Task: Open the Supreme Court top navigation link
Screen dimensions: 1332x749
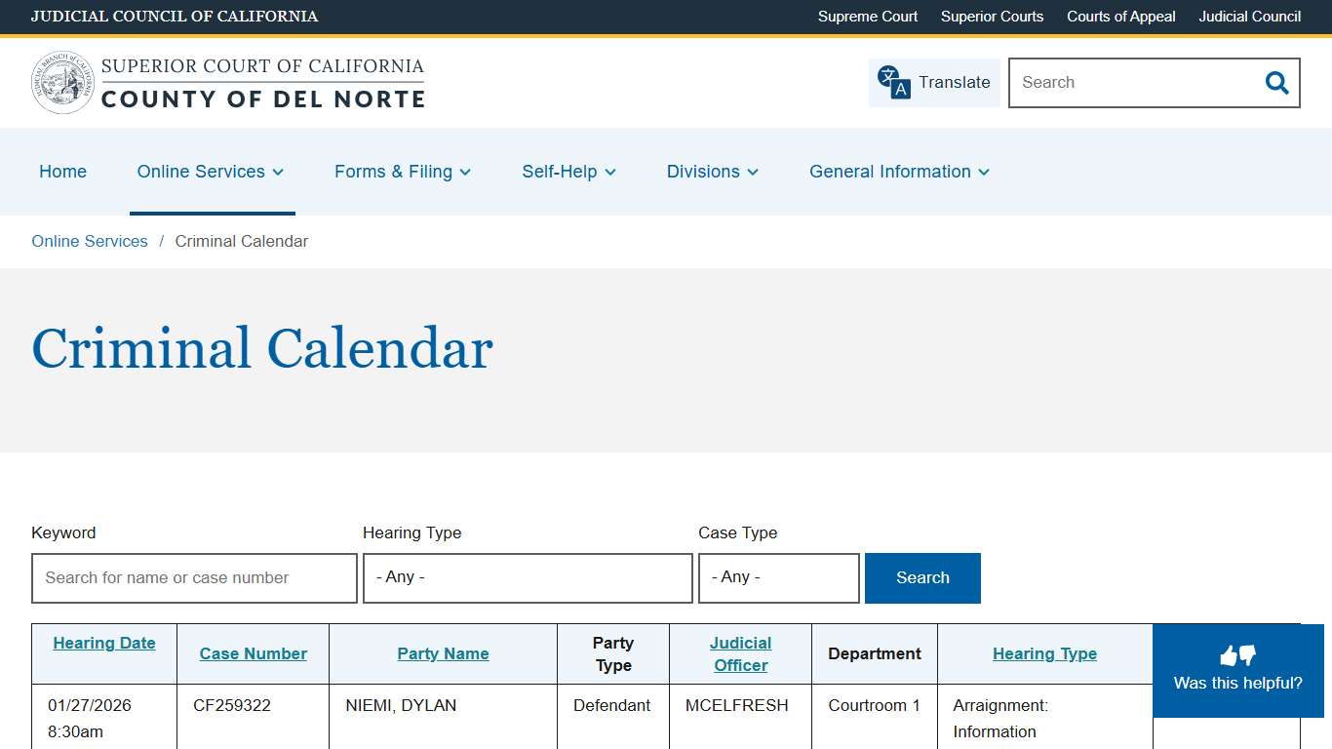Action: [867, 17]
